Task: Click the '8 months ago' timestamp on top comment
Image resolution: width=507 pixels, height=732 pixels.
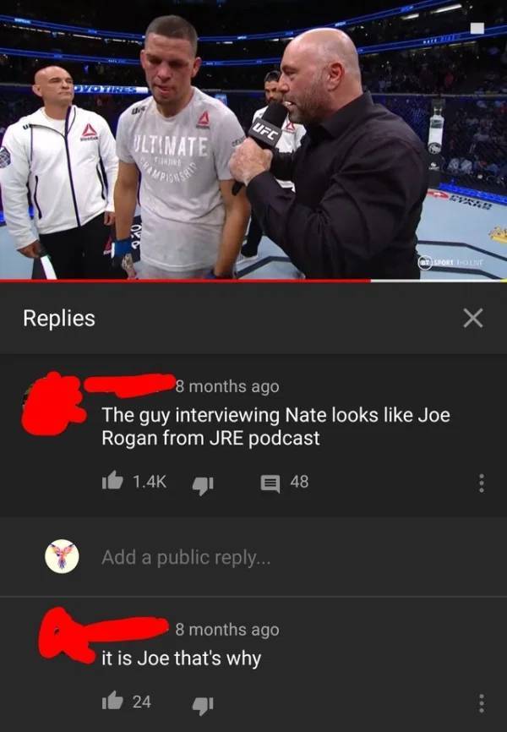Action: tap(227, 386)
